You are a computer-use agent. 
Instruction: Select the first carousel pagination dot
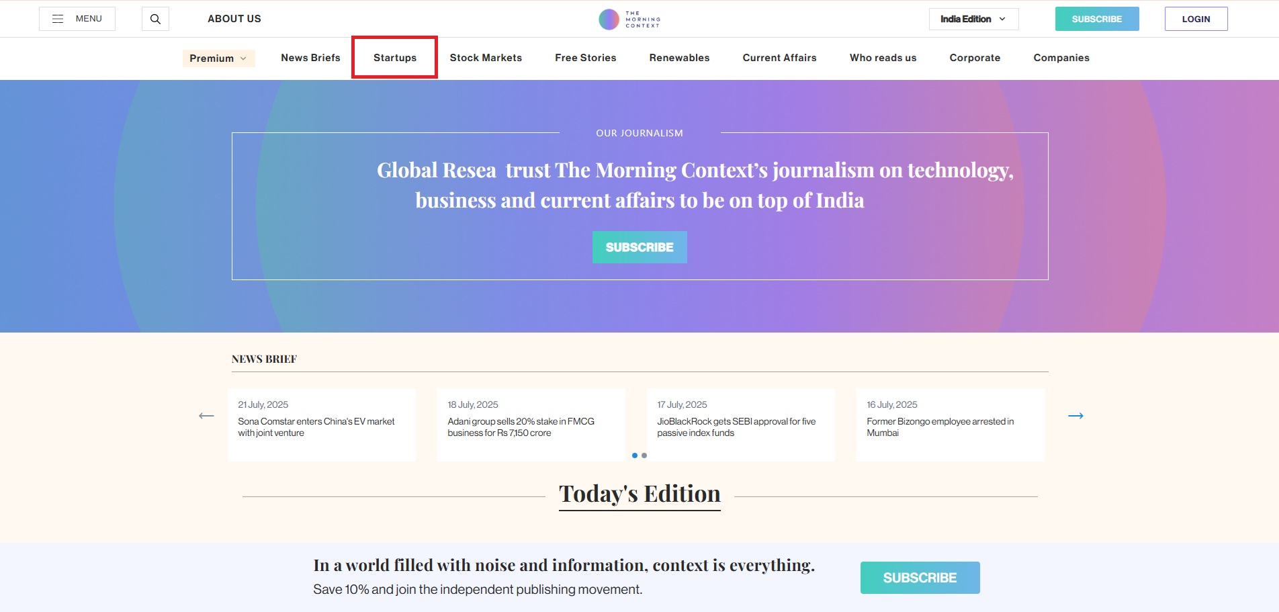click(x=635, y=455)
